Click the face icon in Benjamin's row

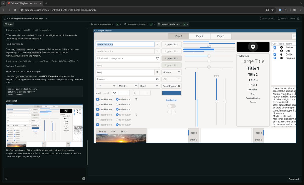click(x=281, y=58)
